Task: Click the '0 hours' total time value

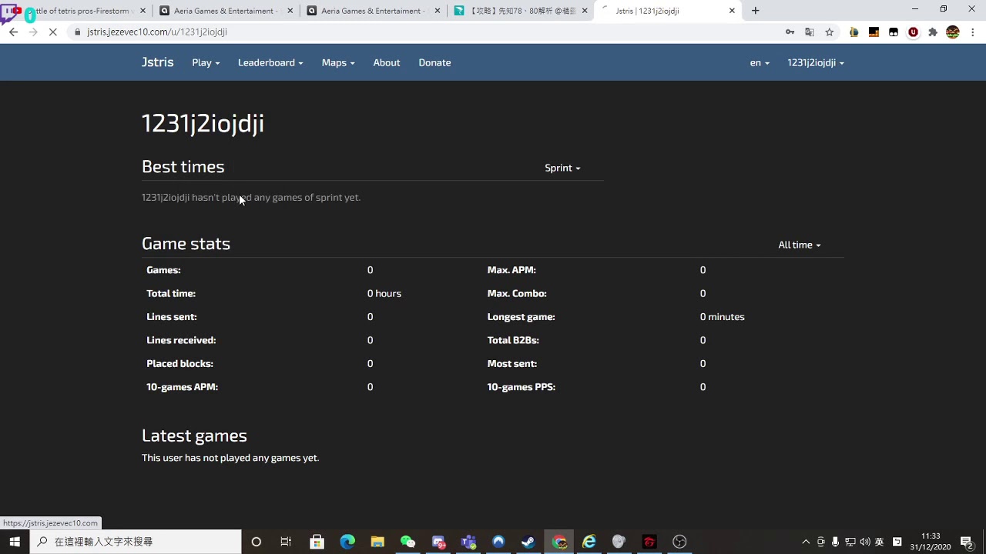Action: tap(384, 293)
